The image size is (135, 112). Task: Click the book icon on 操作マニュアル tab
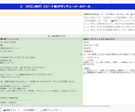pyautogui.click(x=42, y=110)
